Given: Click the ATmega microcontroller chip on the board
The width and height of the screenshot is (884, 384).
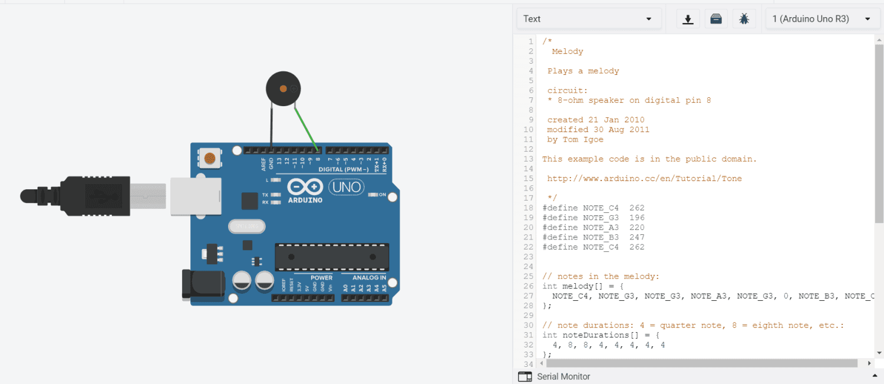Looking at the screenshot, I should pos(332,256).
